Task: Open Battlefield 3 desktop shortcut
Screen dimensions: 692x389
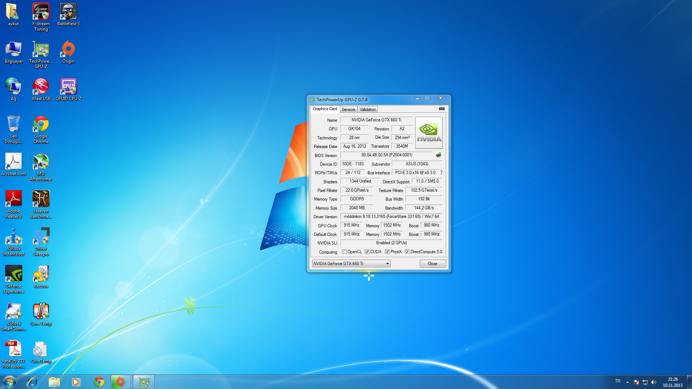Action: (x=68, y=15)
